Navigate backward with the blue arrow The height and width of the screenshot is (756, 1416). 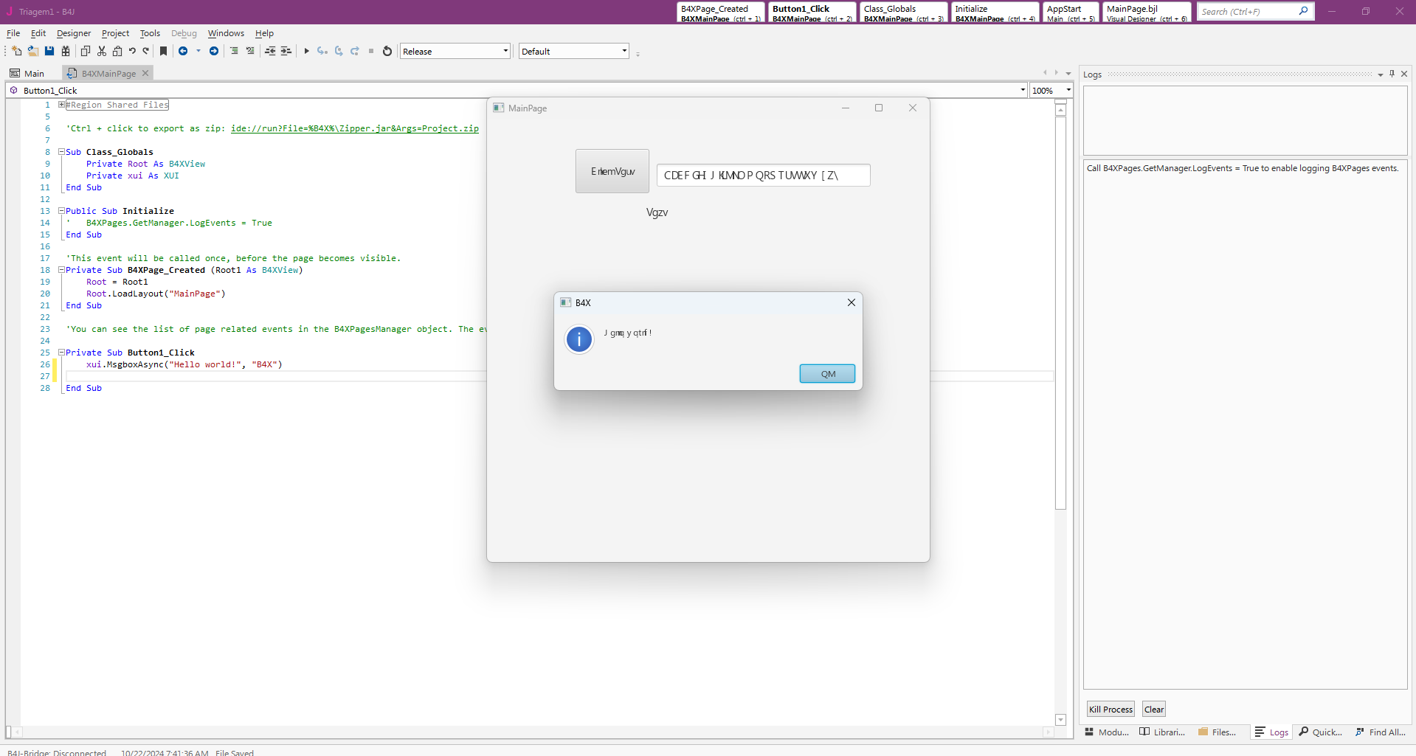coord(183,51)
